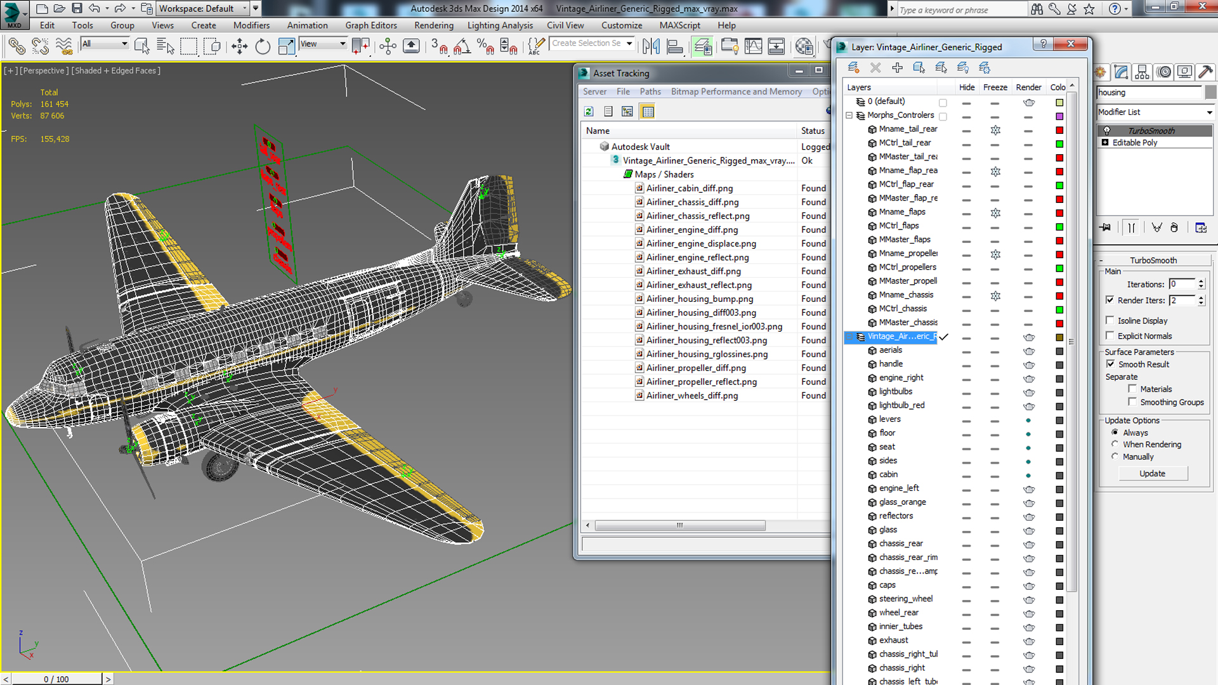Screen dimensions: 1218x685
Task: Enable the Explicit Normals checkbox
Action: coord(1110,336)
